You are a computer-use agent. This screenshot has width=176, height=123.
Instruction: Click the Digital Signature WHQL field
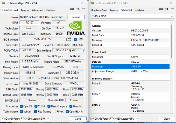[x=74, y=84]
